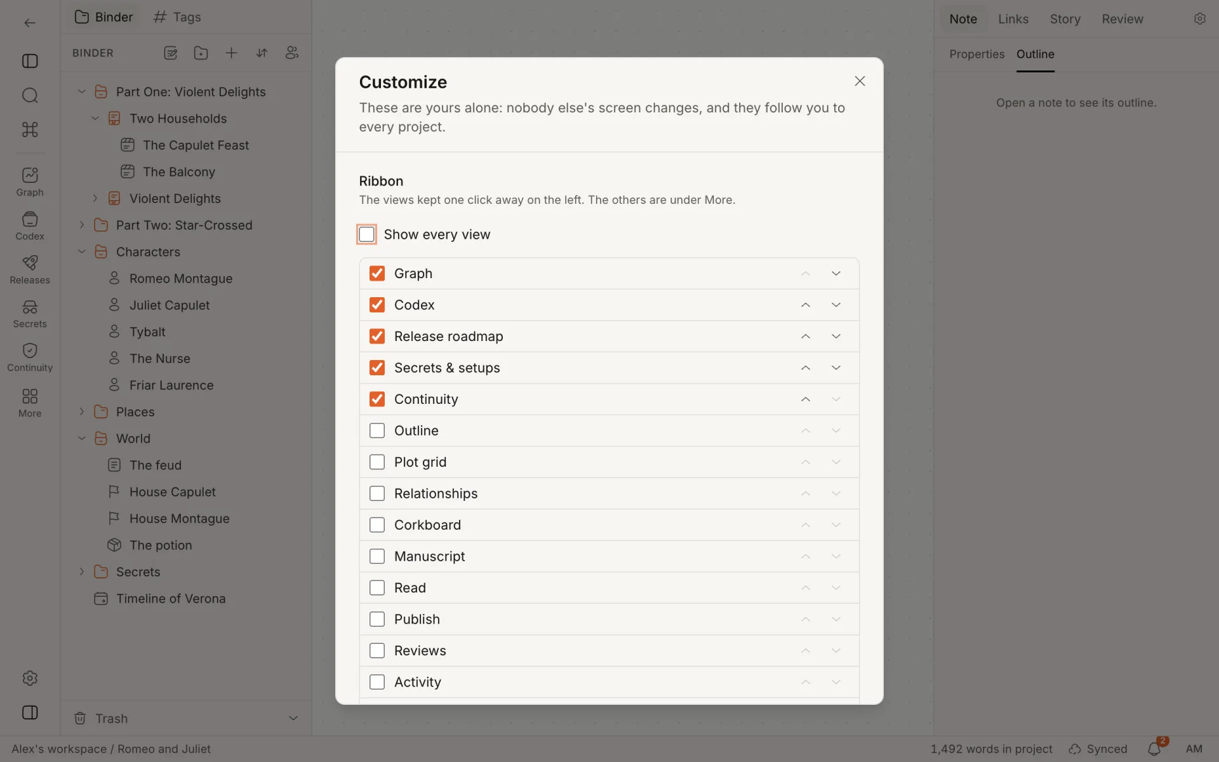The image size is (1219, 762).
Task: Open the command palette icon
Action: [x=30, y=130]
